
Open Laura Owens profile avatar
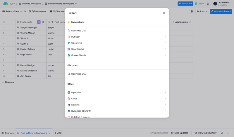(215, 4)
